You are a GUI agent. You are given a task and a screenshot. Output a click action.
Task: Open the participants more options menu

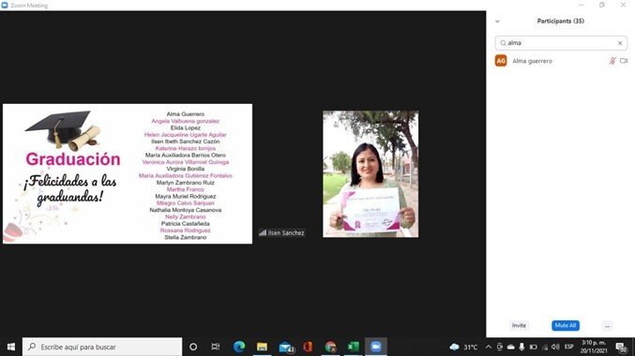607,326
